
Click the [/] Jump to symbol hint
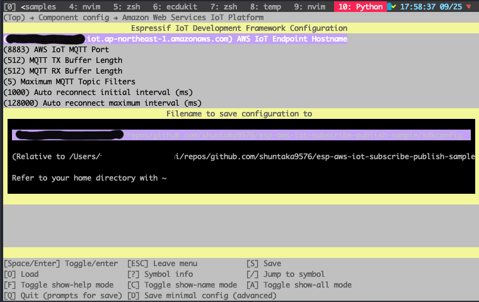pyautogui.click(x=286, y=274)
